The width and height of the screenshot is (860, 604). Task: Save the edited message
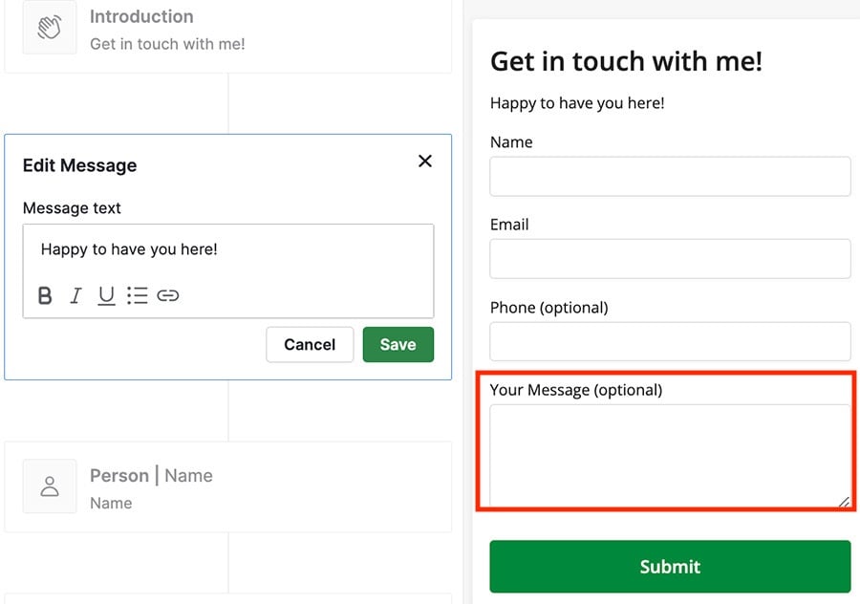pos(398,344)
